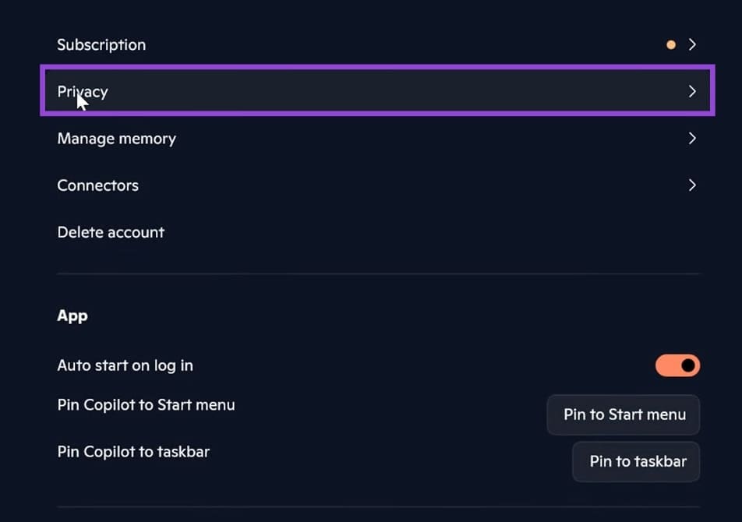Expand the Manage memory chevron
The width and height of the screenshot is (742, 522).
click(692, 138)
